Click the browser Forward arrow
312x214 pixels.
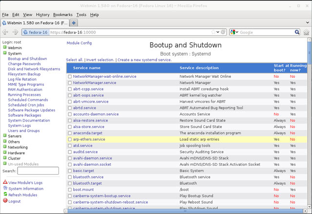click(15, 32)
